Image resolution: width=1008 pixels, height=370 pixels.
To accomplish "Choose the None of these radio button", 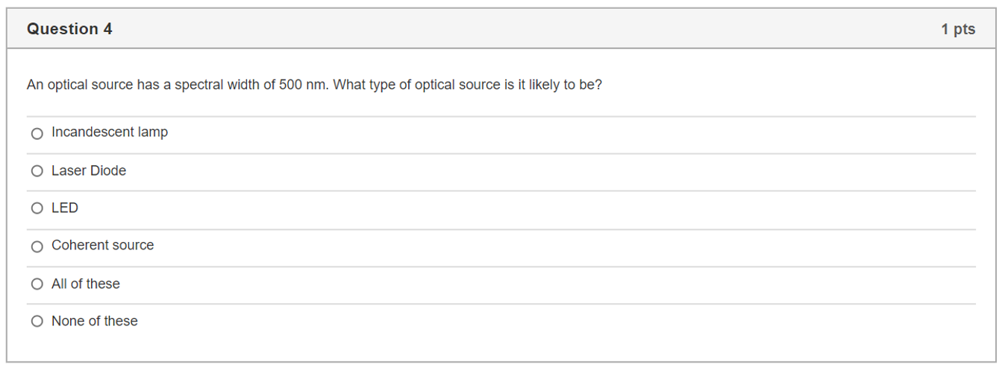I will tap(37, 322).
